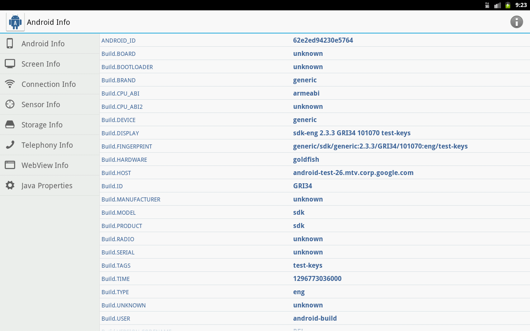The image size is (530, 331).
Task: Click the 3G data icon in status bar
Action: [487, 5]
